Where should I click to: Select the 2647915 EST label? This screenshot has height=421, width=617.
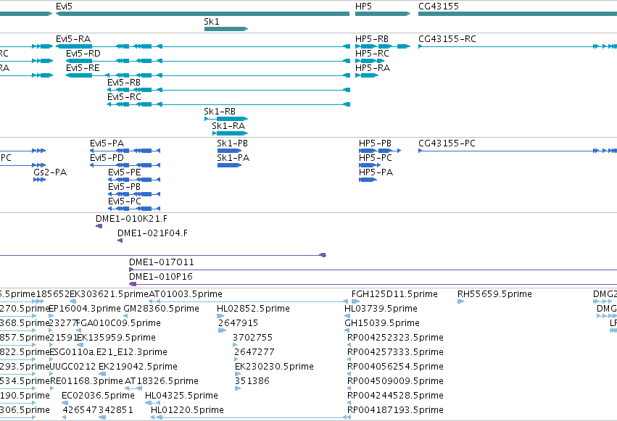pos(238,323)
